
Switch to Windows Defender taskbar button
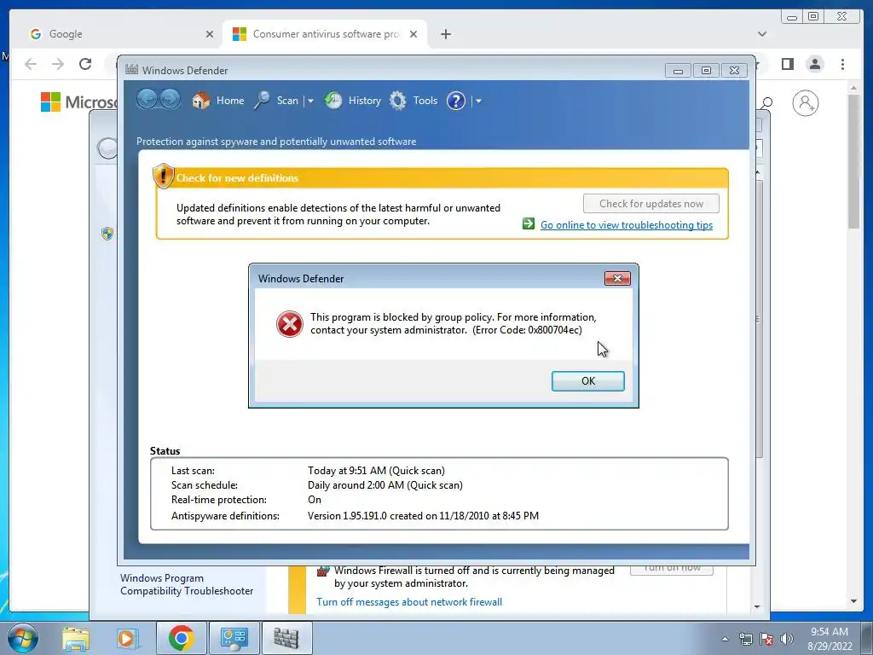(286, 638)
